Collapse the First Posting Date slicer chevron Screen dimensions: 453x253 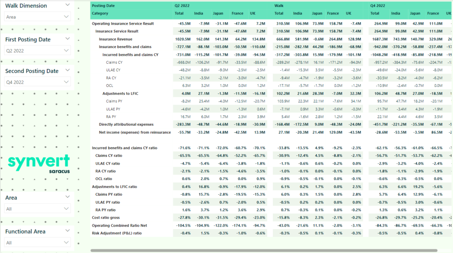coord(67,39)
